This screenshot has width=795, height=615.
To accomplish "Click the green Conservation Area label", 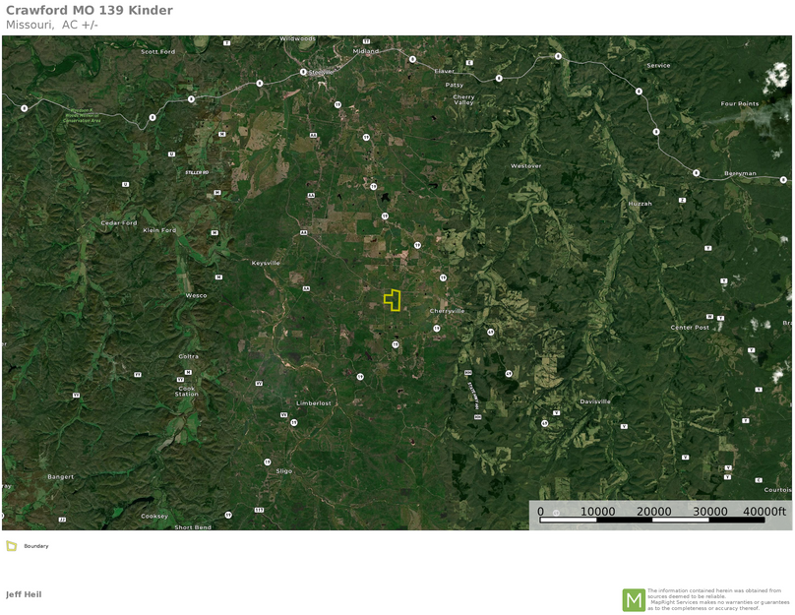I will point(82,115).
